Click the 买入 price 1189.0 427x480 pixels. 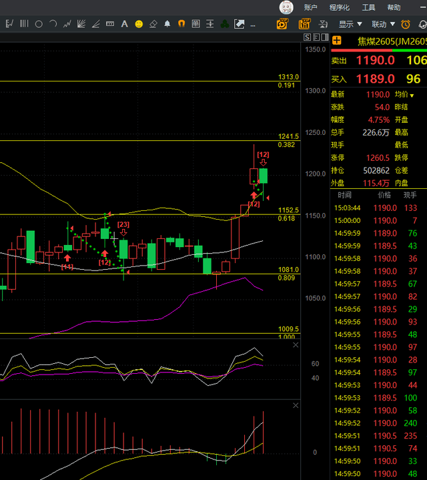click(375, 79)
